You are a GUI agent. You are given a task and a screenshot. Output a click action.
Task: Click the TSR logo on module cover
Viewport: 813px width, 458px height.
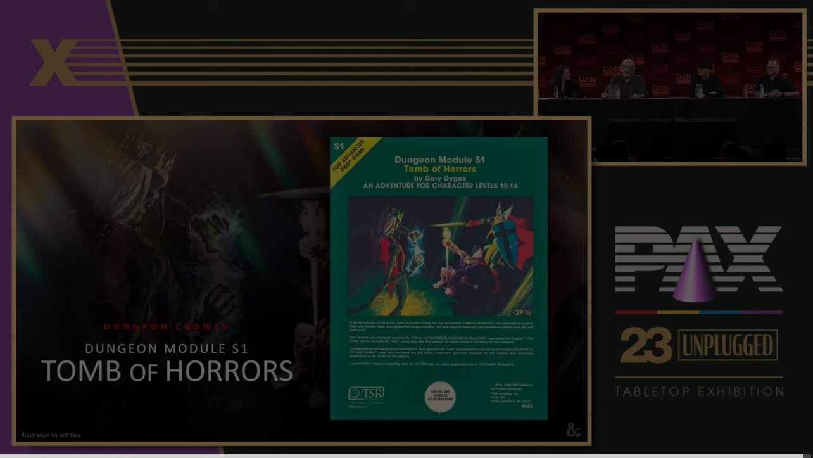point(367,395)
